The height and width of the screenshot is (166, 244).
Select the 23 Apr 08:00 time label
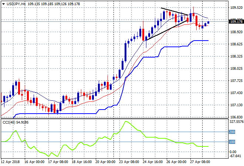pos(129,162)
